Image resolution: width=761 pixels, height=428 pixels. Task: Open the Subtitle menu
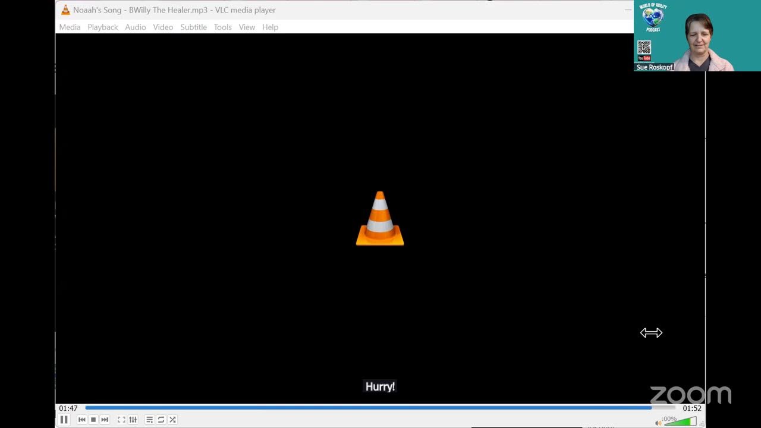(194, 27)
